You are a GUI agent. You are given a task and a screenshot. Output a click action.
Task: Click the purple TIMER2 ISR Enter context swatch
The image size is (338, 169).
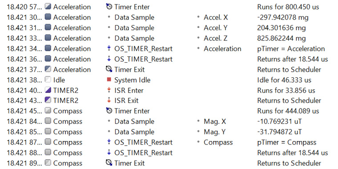48,90
